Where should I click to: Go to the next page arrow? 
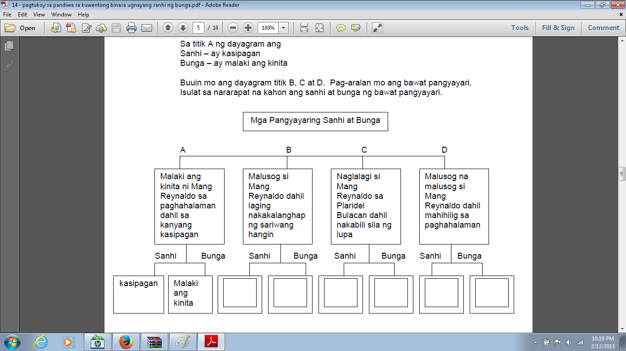[183, 28]
